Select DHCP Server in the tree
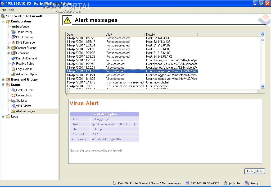The width and height of the screenshot is (271, 187). point(25,37)
